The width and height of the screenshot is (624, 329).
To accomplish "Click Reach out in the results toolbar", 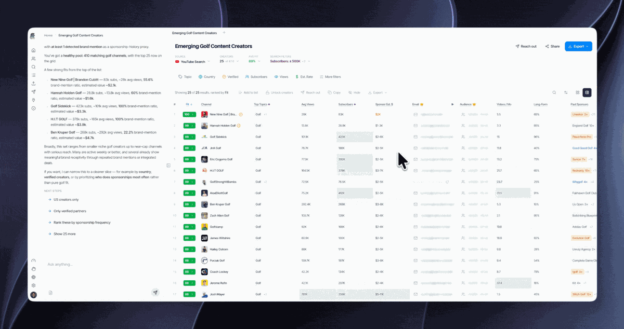I will tap(310, 92).
